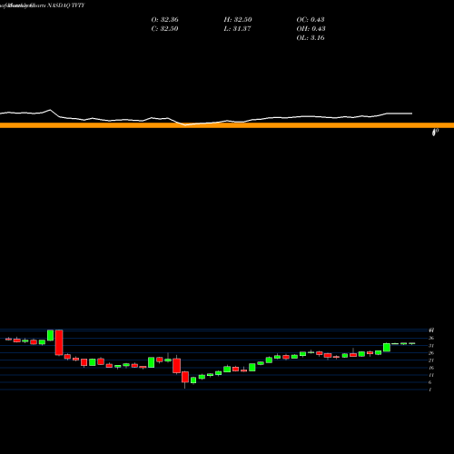Click the 31 price axis label
Image resolution: width=454 pixels, height=454 pixels.
(x=431, y=345)
